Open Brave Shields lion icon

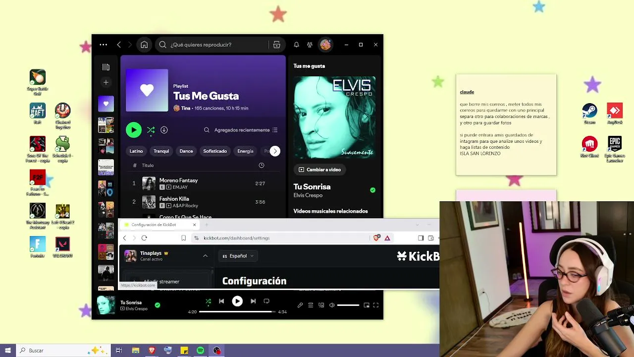click(x=376, y=238)
